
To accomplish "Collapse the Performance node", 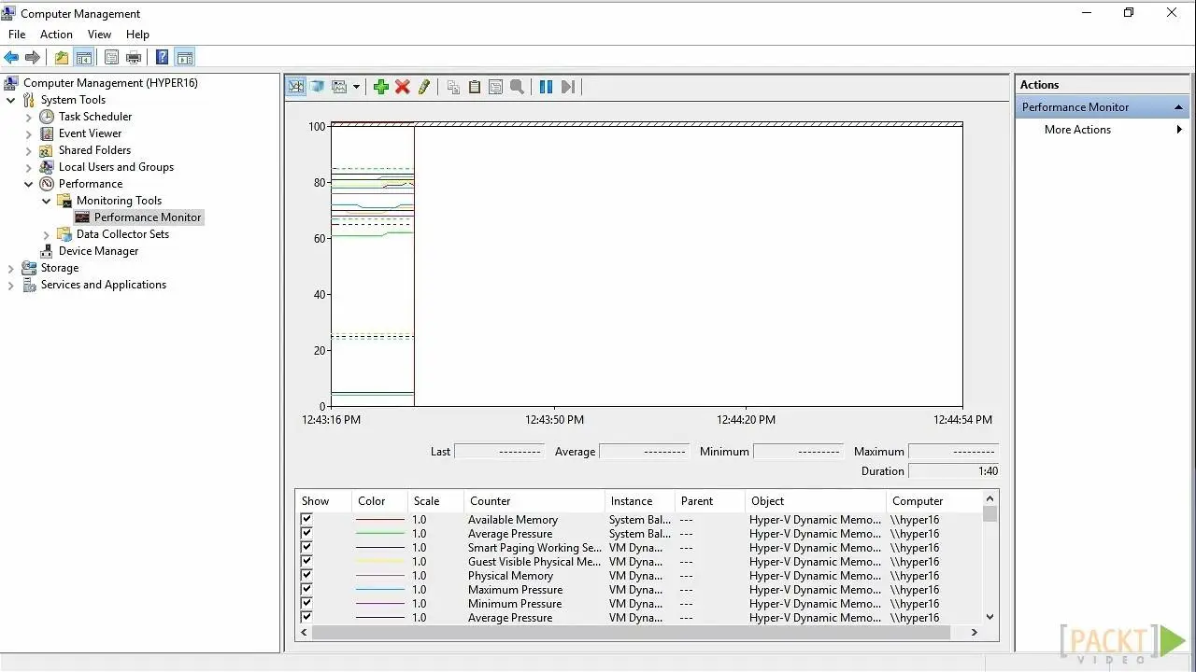I will 29,184.
